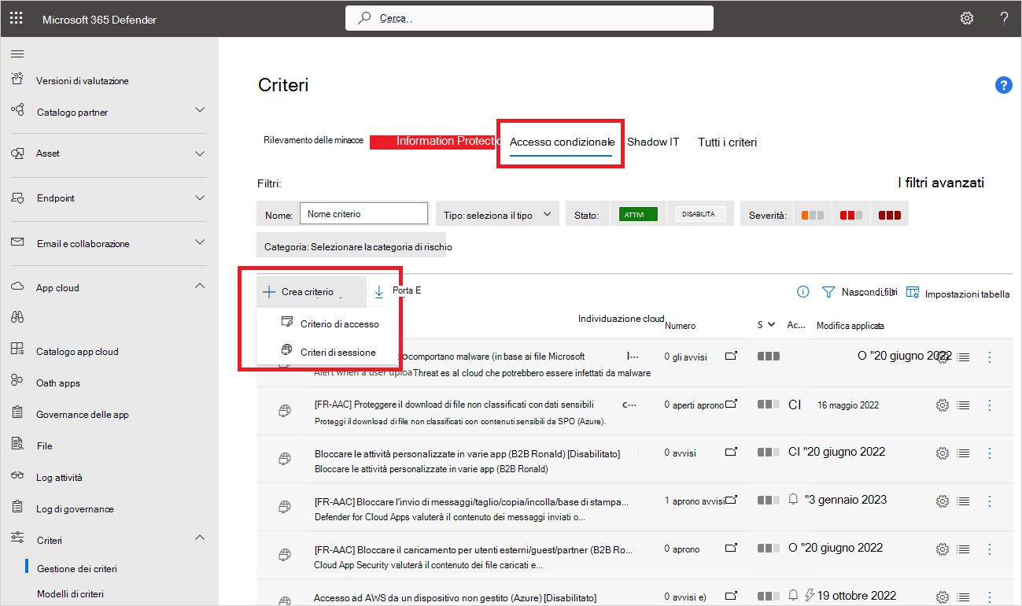1022x606 pixels.
Task: Click session icon beside Proteggere il download row
Action: pyautogui.click(x=285, y=411)
